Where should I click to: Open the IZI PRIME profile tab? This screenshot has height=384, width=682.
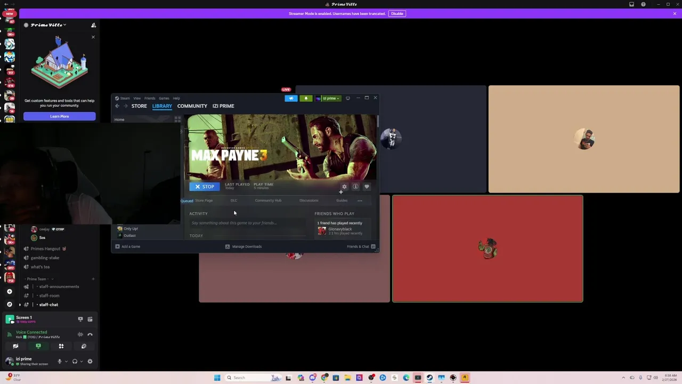pos(223,106)
